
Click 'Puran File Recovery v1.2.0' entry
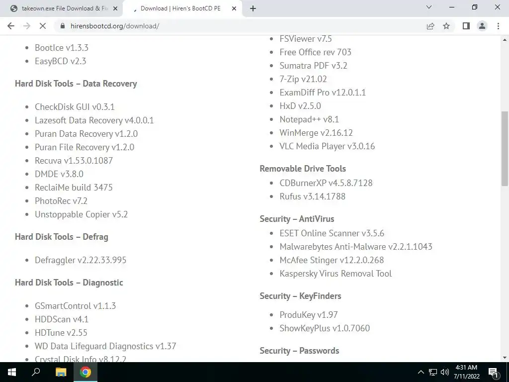[85, 147]
